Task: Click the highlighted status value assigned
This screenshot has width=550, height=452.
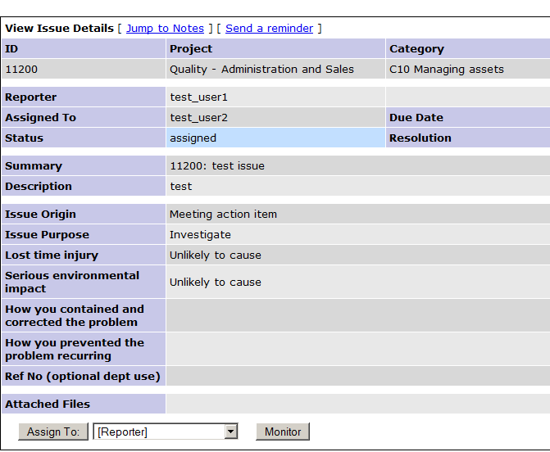Action: [193, 138]
